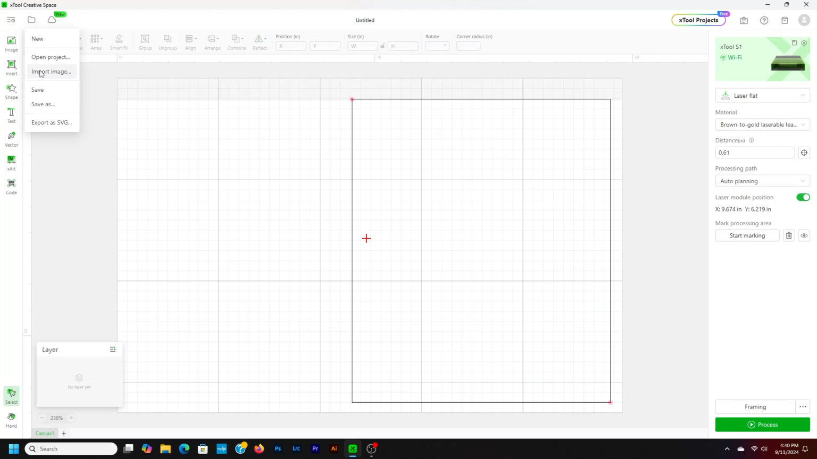Click the zoom in plus button
The image size is (817, 459).
(71, 418)
